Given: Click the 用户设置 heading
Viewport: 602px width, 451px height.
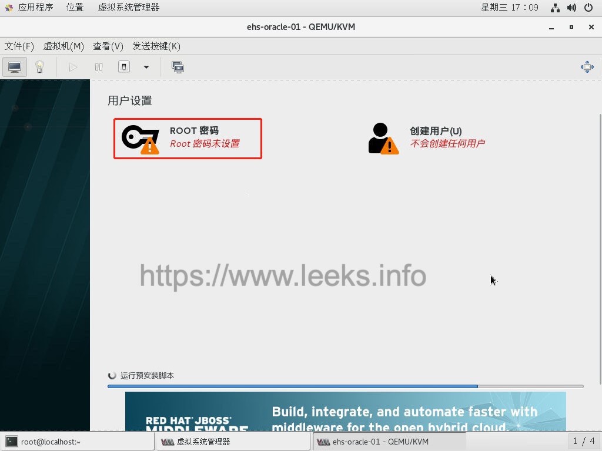Looking at the screenshot, I should [130, 100].
